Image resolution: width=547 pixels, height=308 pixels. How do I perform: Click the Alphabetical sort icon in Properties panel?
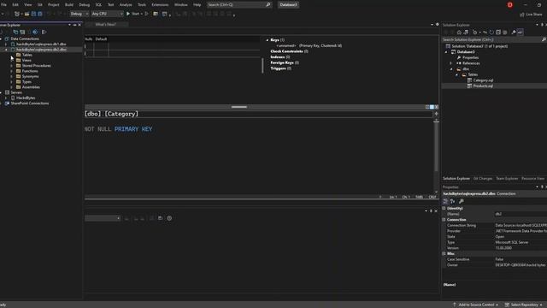click(x=452, y=201)
